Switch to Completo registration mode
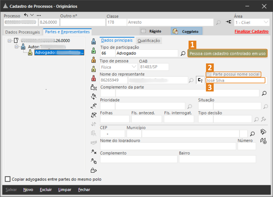 click(187, 31)
